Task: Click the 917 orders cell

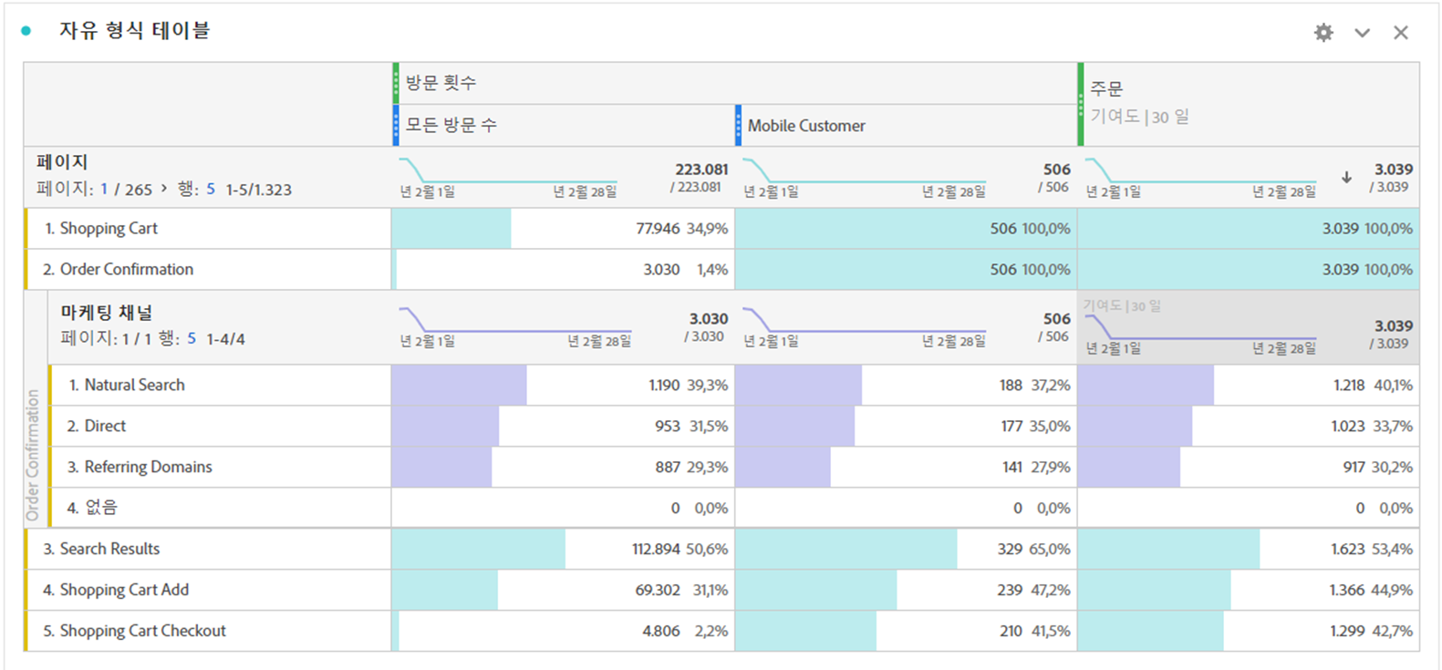Action: [1249, 468]
